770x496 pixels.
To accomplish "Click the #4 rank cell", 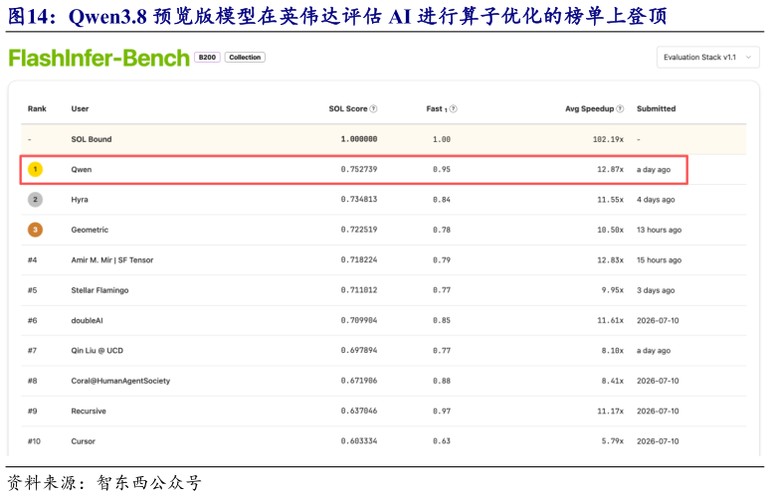I will pos(33,260).
